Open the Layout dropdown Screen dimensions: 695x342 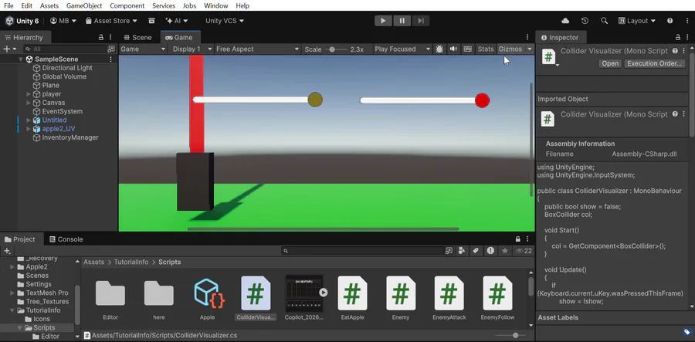coord(636,21)
